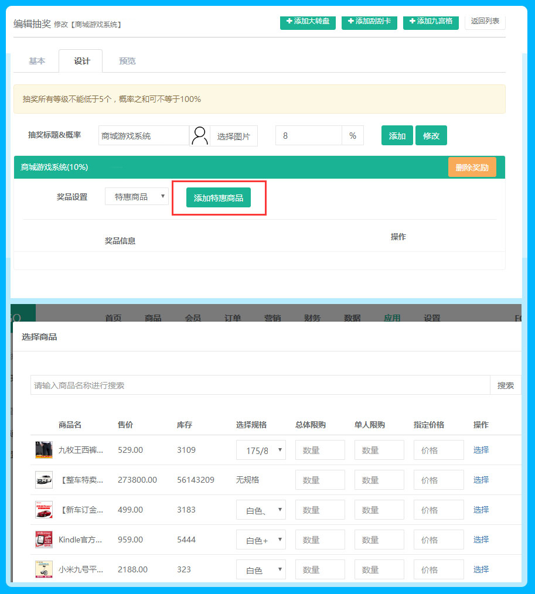Switch to the 预览 tab
Viewport: 535px width, 594px height.
127,61
